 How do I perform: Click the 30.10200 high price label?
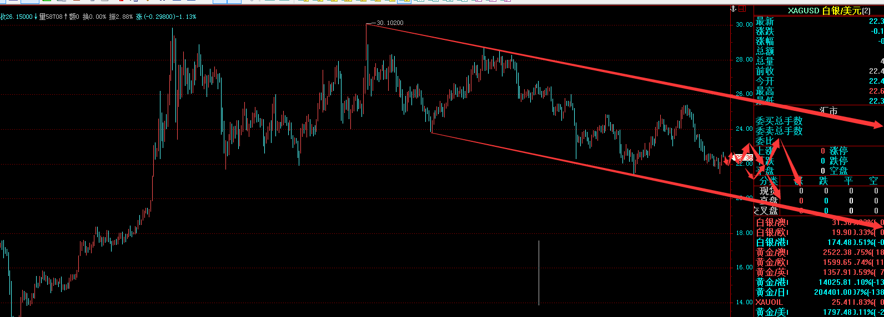tap(390, 23)
